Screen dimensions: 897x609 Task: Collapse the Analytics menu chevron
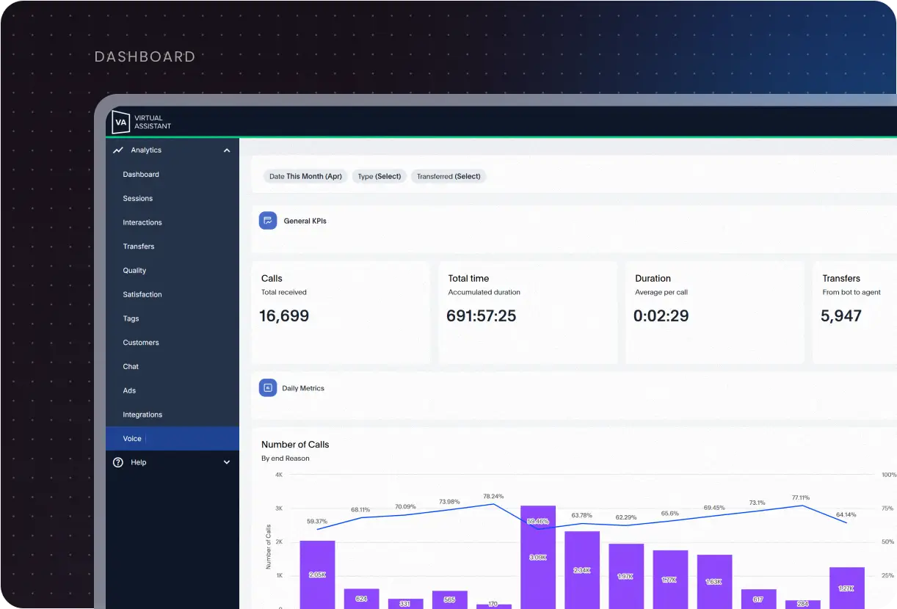click(x=227, y=150)
